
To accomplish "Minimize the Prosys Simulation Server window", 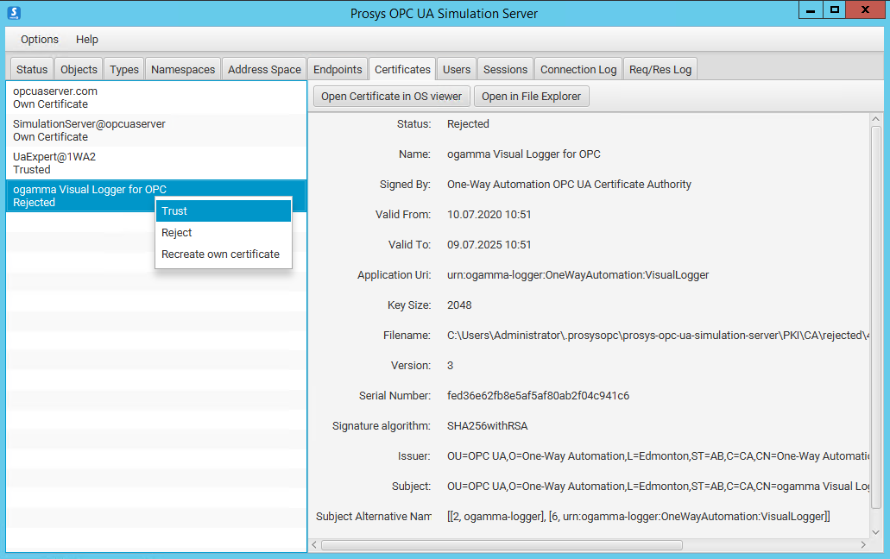I will pos(811,9).
